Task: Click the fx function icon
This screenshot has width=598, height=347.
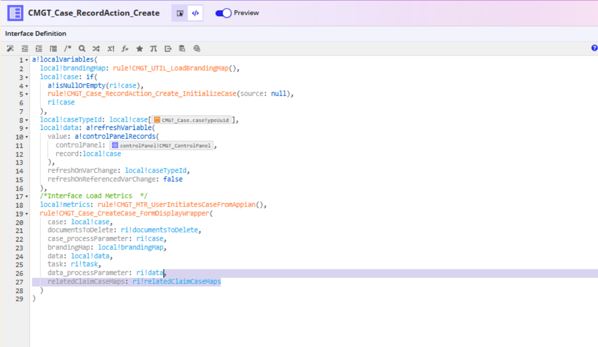Action: [x=125, y=49]
